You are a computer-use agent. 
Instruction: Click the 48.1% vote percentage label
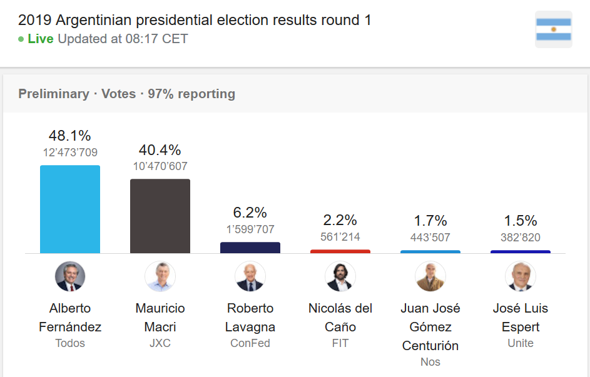[70, 136]
